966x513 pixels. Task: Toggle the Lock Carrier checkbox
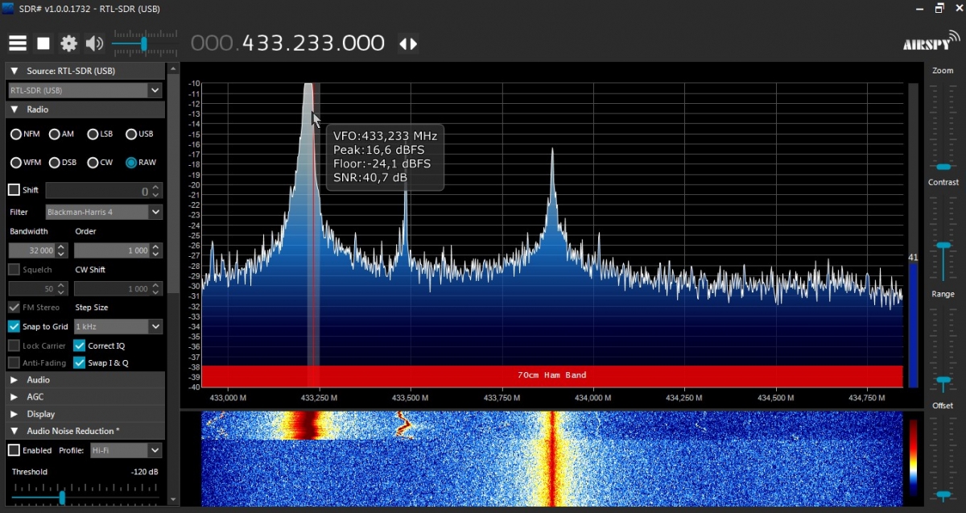tap(14, 345)
